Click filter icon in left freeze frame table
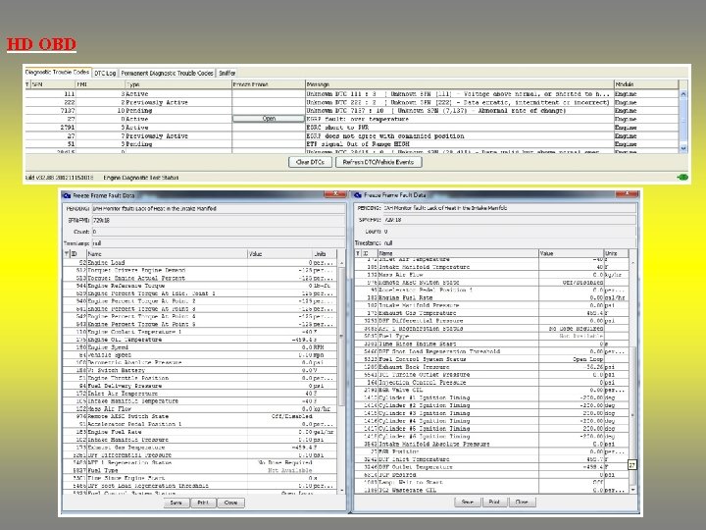706x530 pixels. [69, 252]
